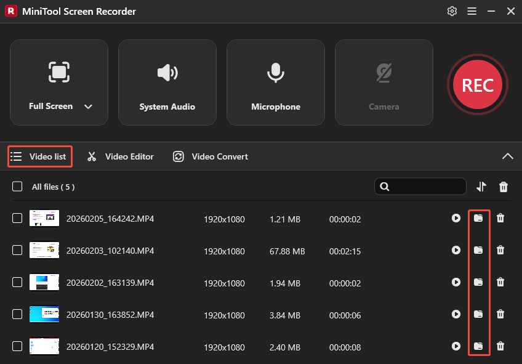The width and height of the screenshot is (522, 364).
Task: Click the disabled Camera icon
Action: [383, 71]
